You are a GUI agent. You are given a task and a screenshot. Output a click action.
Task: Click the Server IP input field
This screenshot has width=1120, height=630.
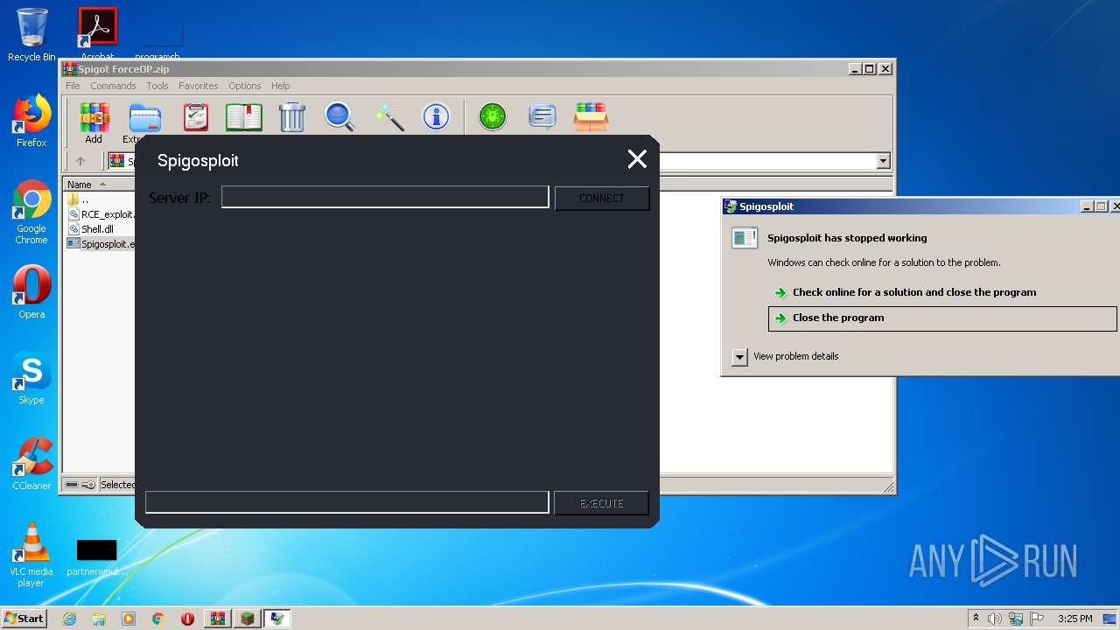click(385, 197)
